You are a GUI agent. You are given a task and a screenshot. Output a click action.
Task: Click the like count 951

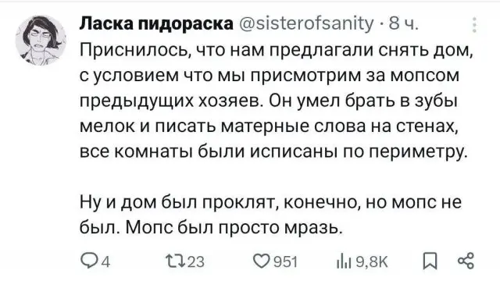285,262
